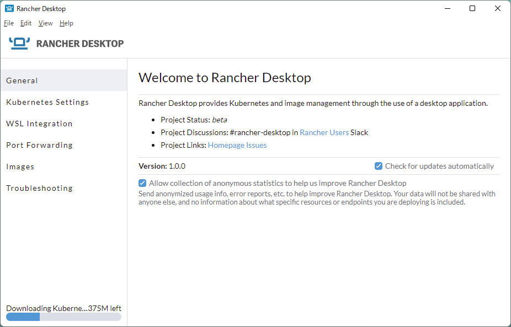The image size is (511, 327).
Task: Switch to Port Forwarding section
Action: pos(64,145)
